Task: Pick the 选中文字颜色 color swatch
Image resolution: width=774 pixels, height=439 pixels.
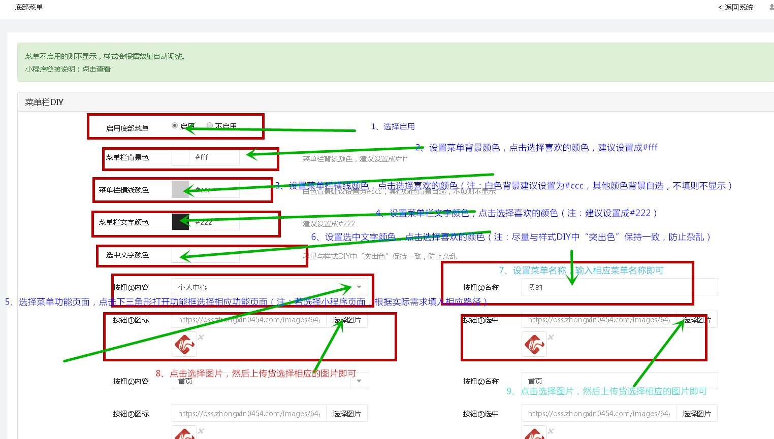Action: [180, 254]
